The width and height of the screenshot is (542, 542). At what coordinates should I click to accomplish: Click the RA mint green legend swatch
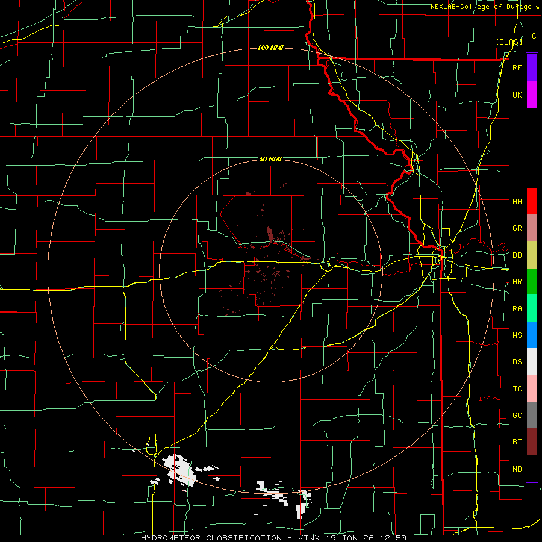[532, 308]
